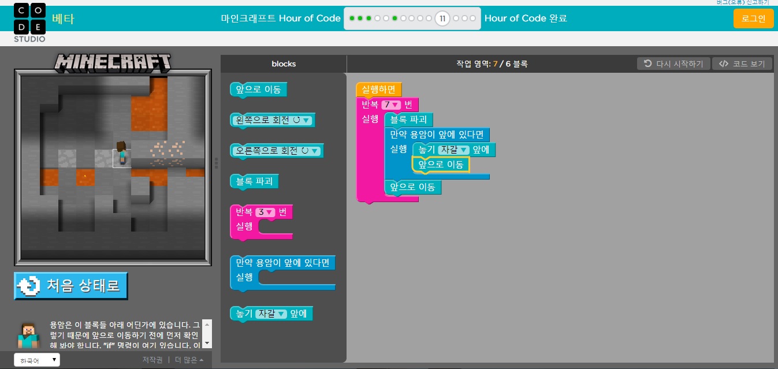Click the Code Studio logo
Viewport: 778px width, 369px height.
pyautogui.click(x=29, y=23)
